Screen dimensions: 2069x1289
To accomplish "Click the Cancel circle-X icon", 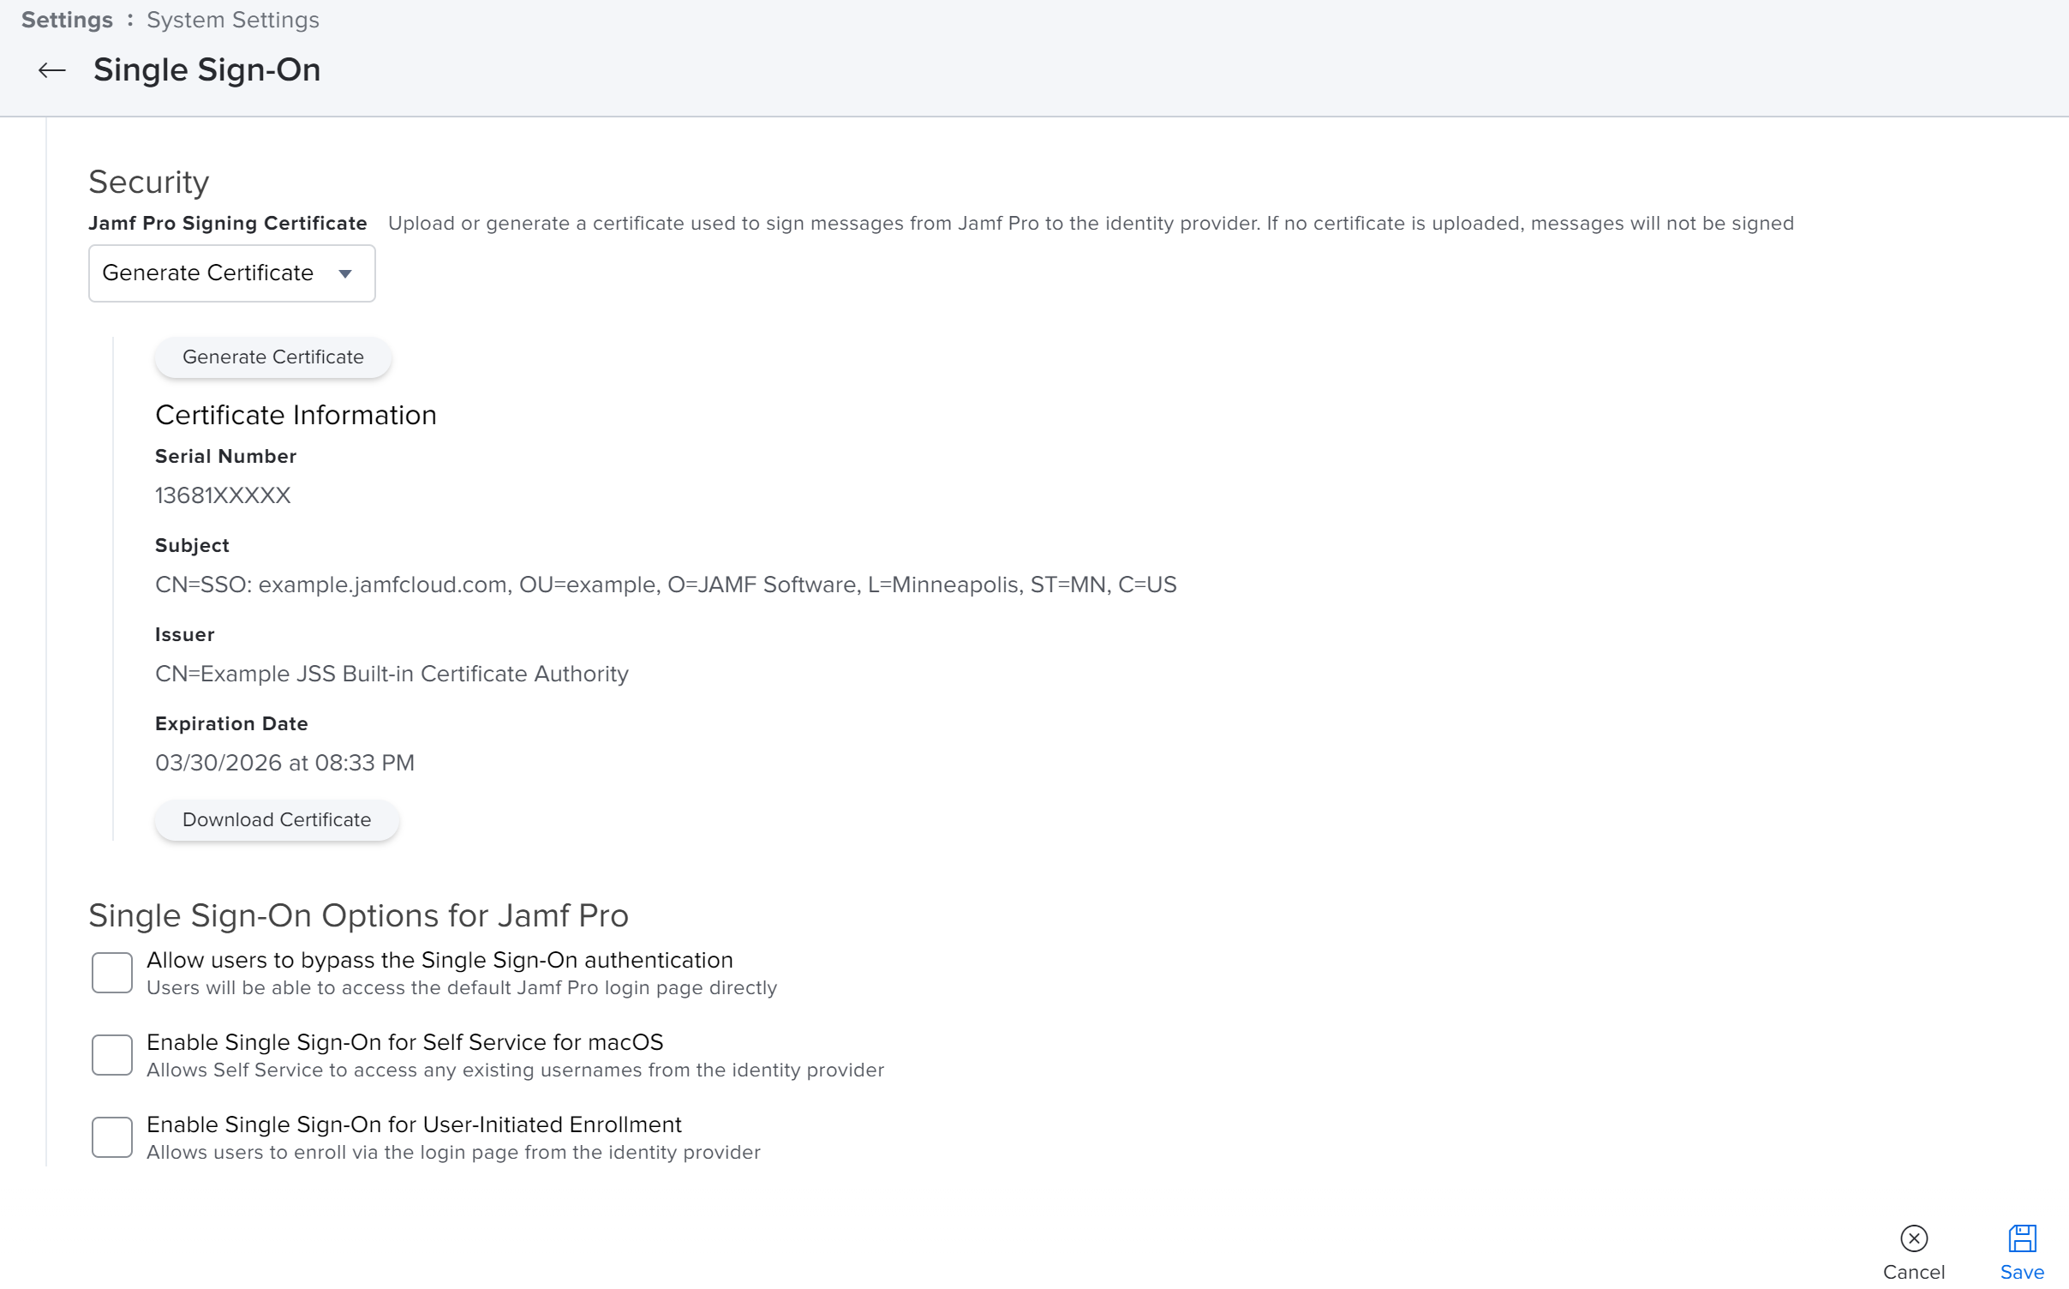I will [1913, 1238].
